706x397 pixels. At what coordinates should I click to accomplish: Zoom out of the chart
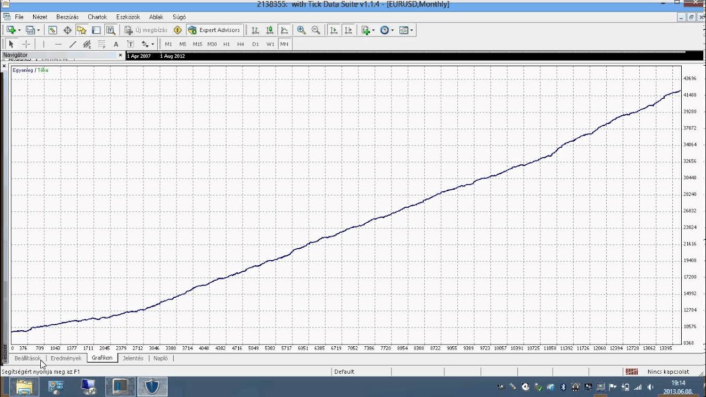click(315, 30)
